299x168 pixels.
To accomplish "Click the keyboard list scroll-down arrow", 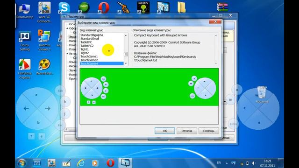I will 126,63.
